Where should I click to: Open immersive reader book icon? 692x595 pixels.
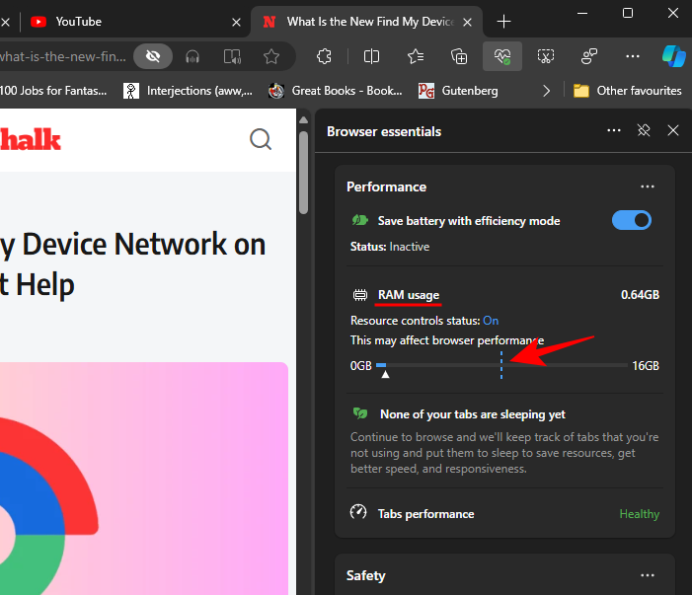232,56
